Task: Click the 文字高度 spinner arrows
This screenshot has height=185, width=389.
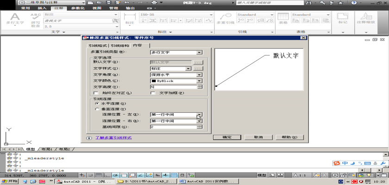Action: [x=200, y=87]
